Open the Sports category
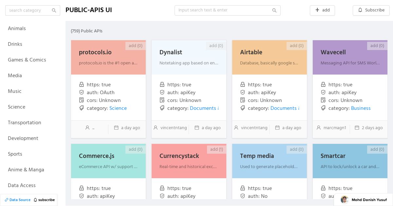 15,154
